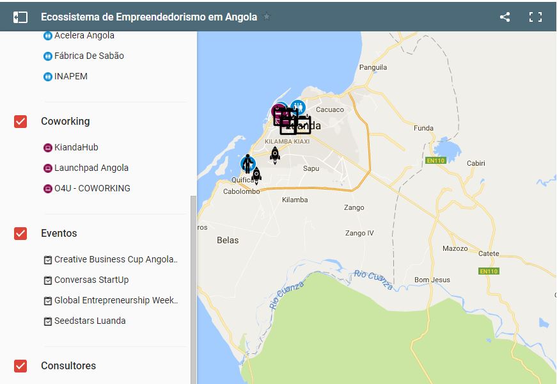Click the O4U - COWORKING purple icon
This screenshot has width=557, height=384.
[x=47, y=189]
